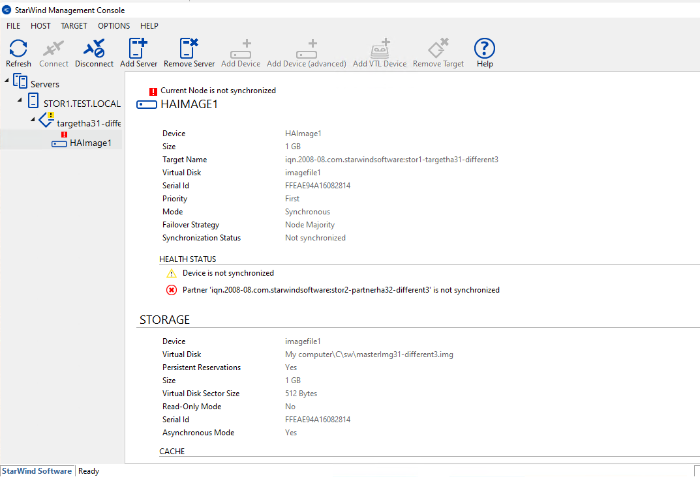Viewport: 700px width, 477px height.
Task: Click the '512 Bytes' sector size value
Action: coord(301,394)
